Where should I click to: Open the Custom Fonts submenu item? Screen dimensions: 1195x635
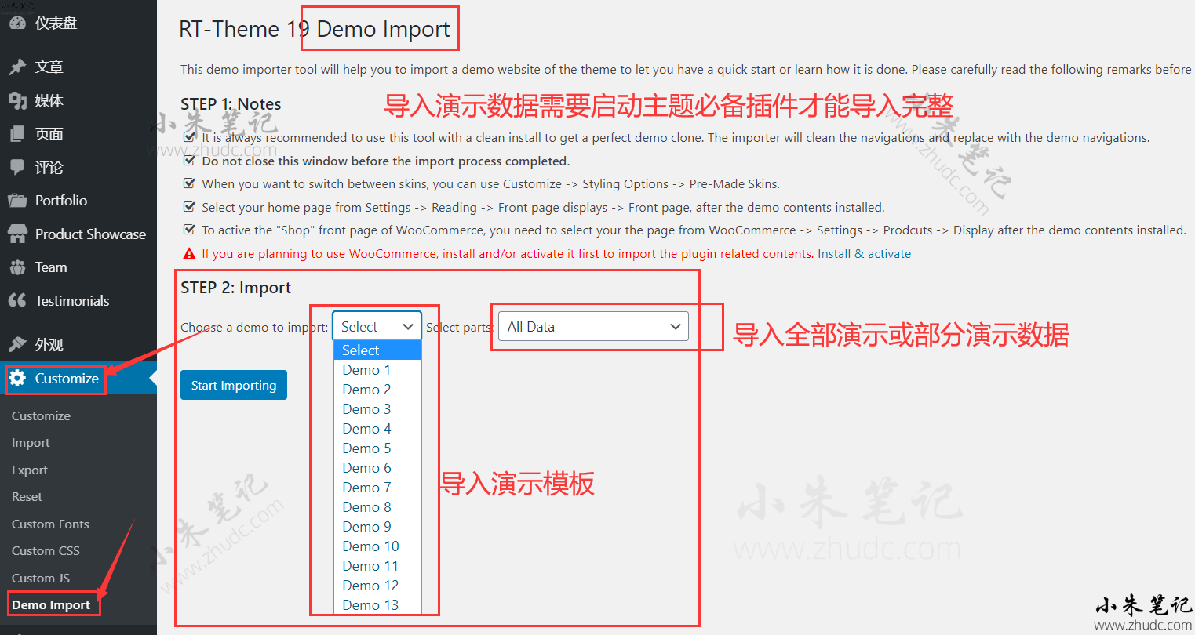(x=50, y=524)
